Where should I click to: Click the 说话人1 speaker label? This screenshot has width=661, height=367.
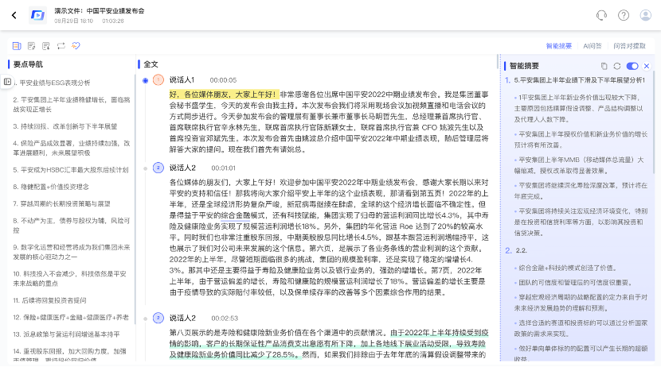coord(182,80)
